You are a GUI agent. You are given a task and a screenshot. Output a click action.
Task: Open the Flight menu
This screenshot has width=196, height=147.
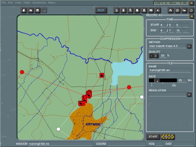[x=27, y=2]
